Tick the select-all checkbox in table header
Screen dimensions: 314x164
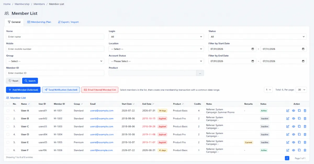tap(8, 104)
